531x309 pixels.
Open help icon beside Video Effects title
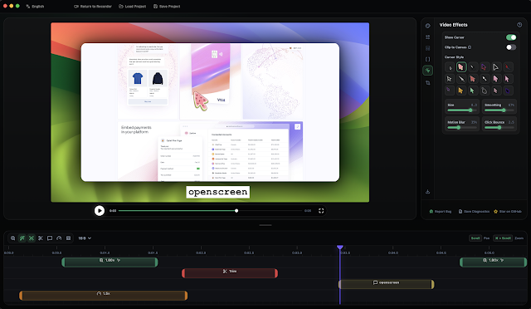[x=519, y=25]
